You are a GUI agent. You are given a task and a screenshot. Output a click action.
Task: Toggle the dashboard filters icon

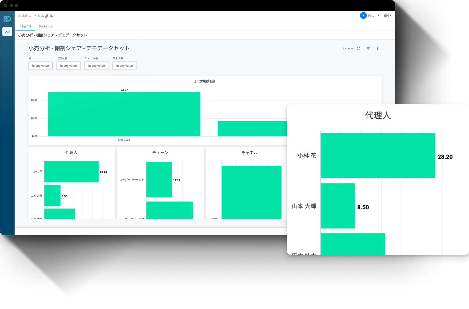pyautogui.click(x=368, y=48)
